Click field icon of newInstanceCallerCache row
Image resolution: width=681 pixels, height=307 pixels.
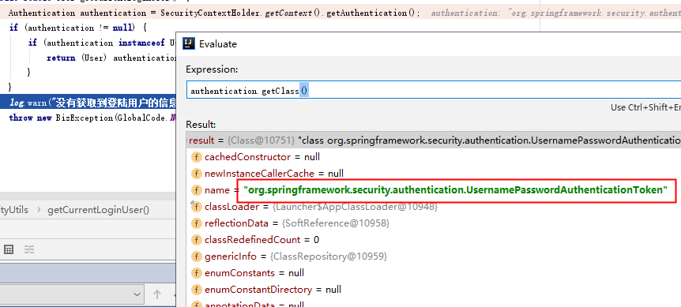(196, 174)
